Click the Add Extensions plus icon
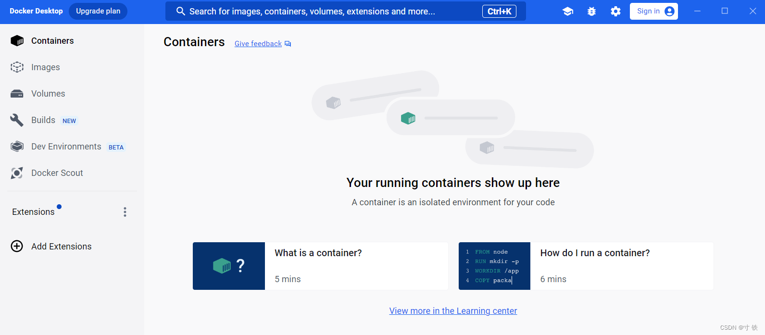The width and height of the screenshot is (765, 335). point(17,246)
